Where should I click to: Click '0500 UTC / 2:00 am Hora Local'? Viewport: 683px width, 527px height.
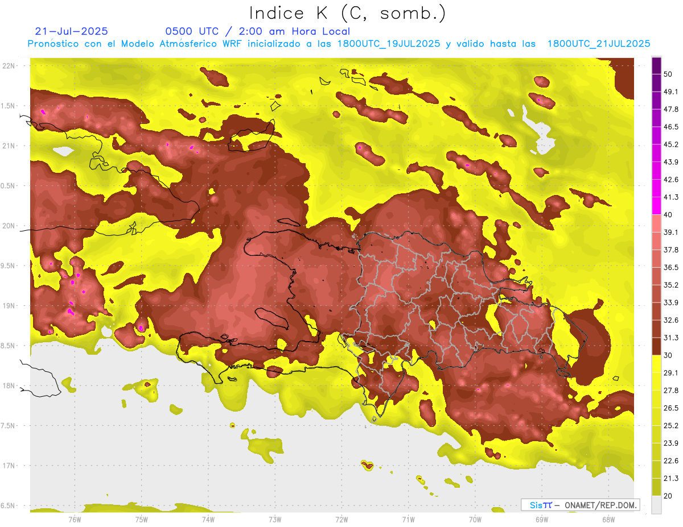pos(257,31)
